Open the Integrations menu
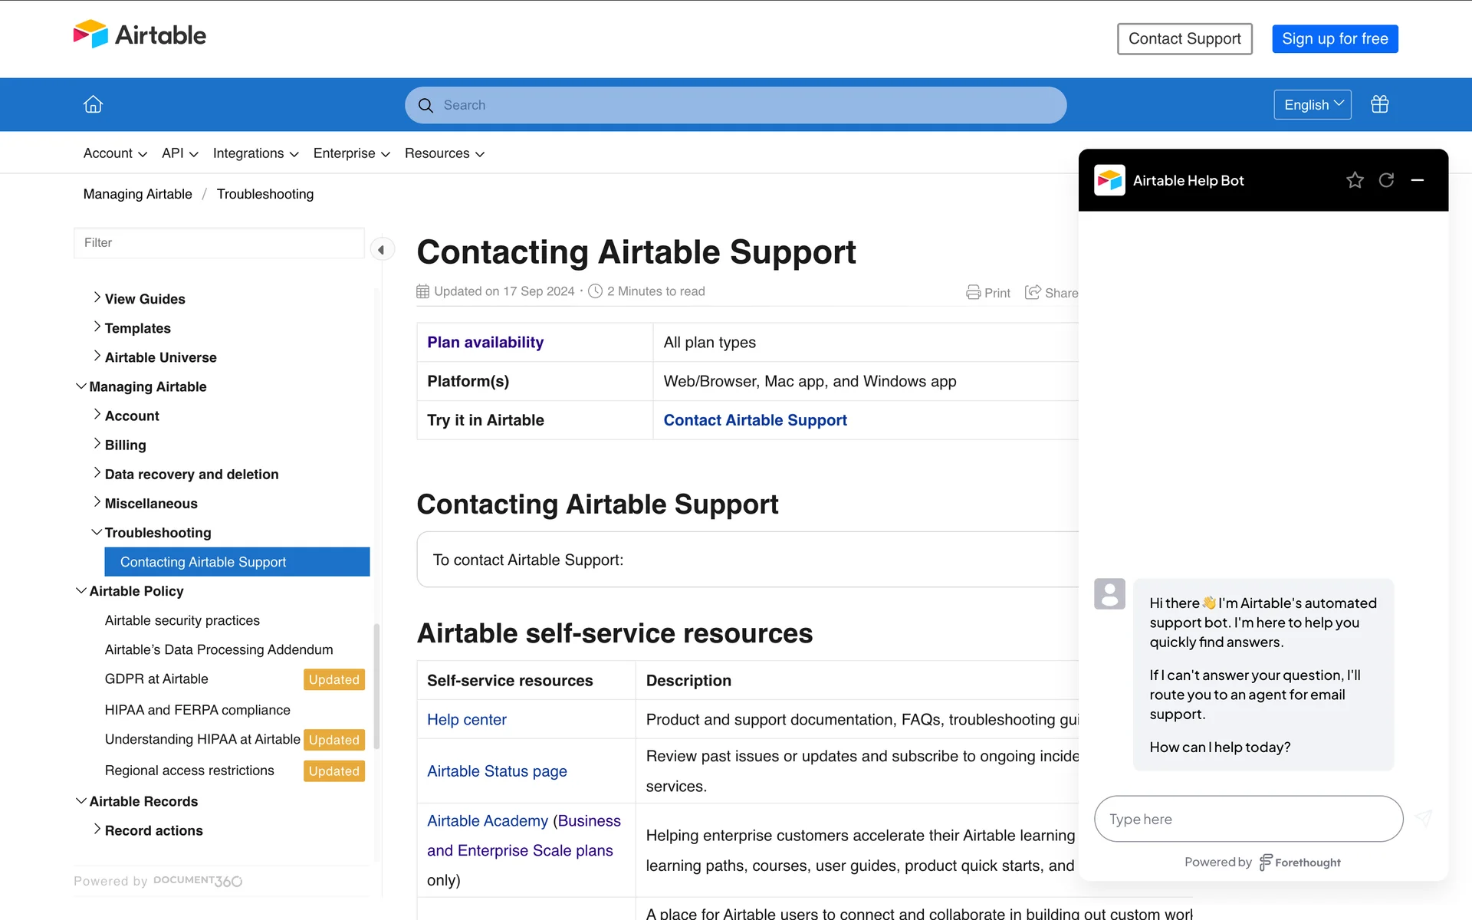The height and width of the screenshot is (920, 1472). tap(255, 153)
